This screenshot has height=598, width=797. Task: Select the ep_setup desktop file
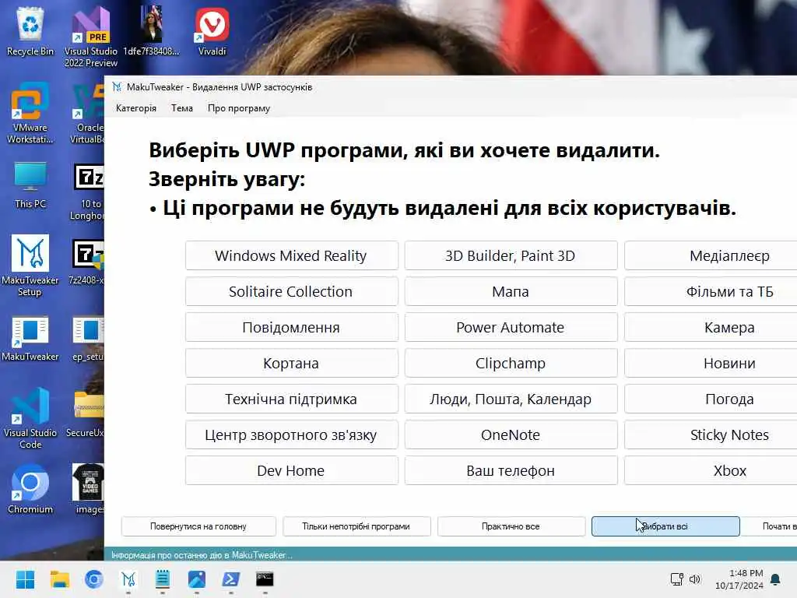point(89,338)
